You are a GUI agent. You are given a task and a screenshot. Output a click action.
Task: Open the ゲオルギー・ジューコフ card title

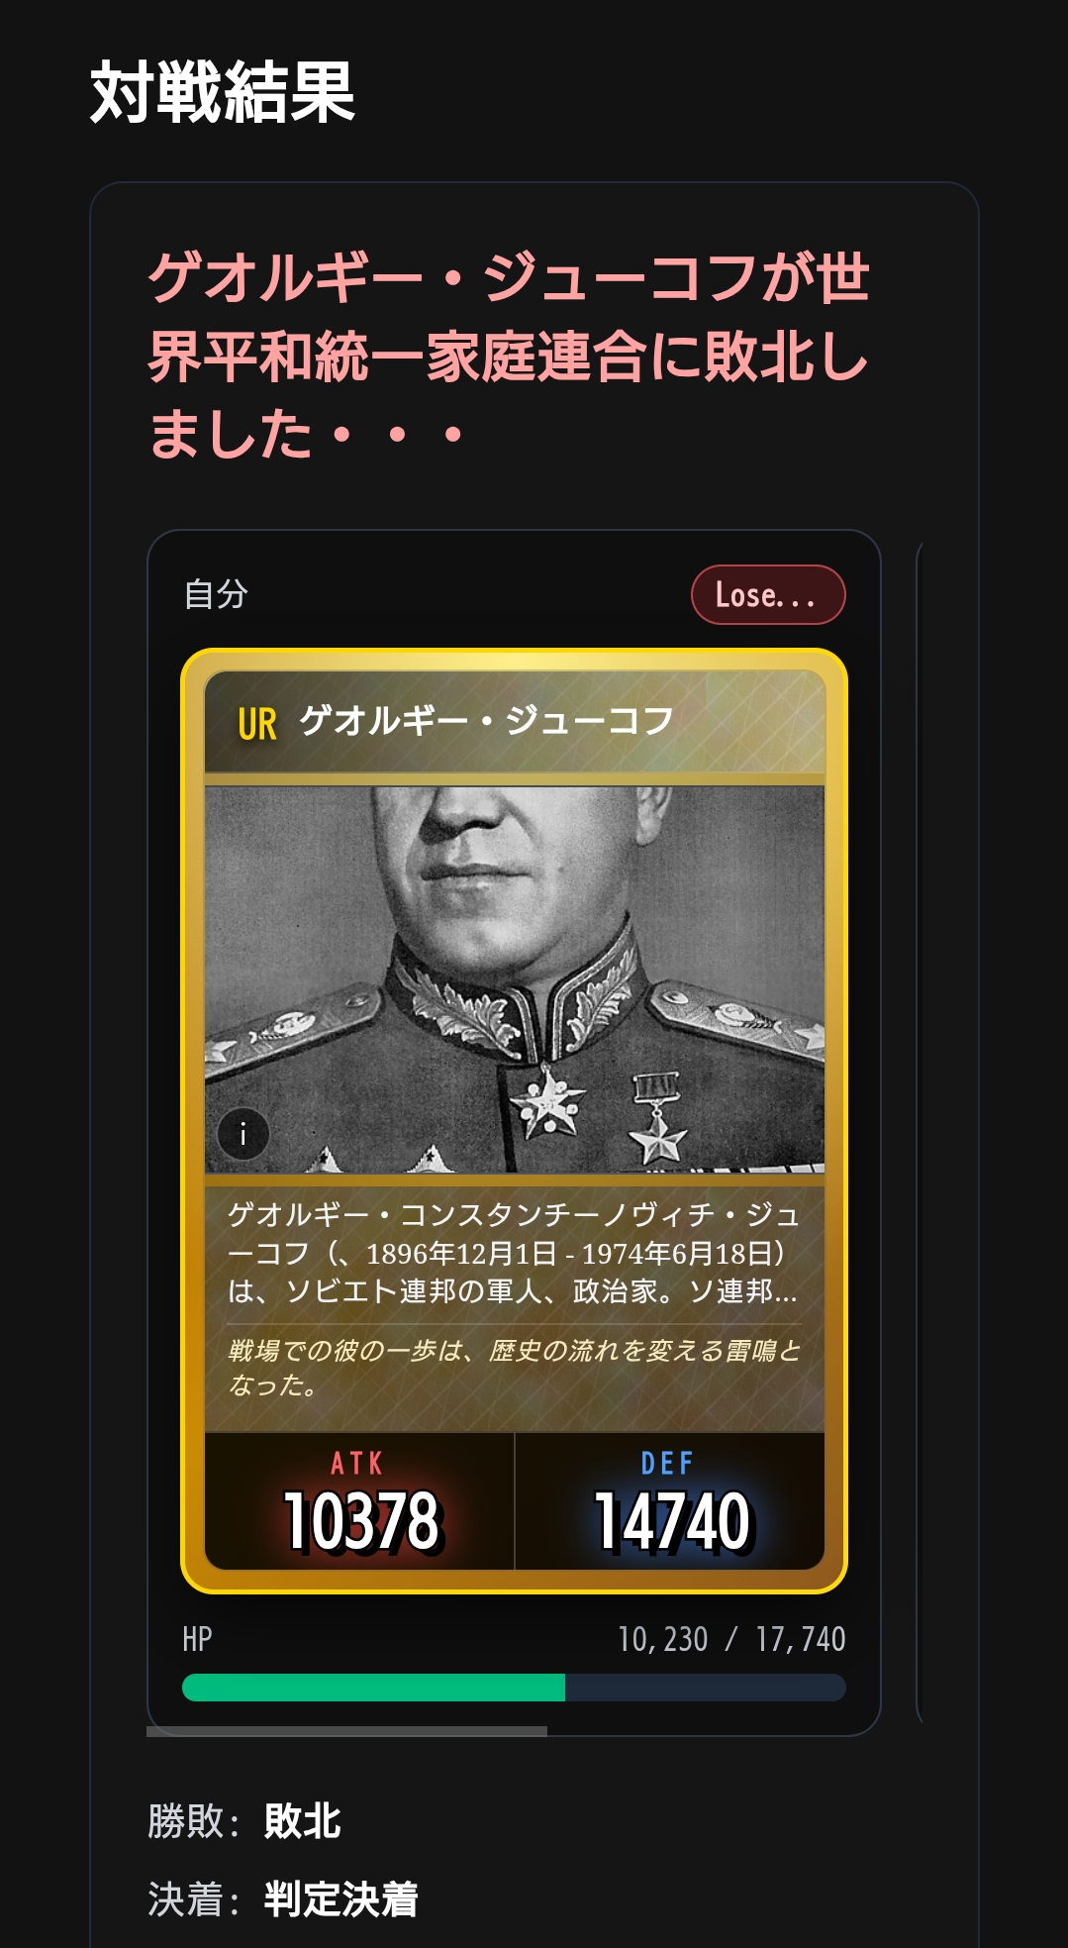tap(486, 721)
